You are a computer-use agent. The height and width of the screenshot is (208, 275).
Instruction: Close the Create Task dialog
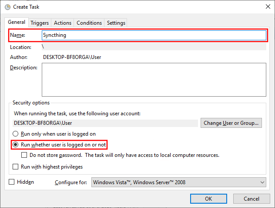tap(265, 6)
